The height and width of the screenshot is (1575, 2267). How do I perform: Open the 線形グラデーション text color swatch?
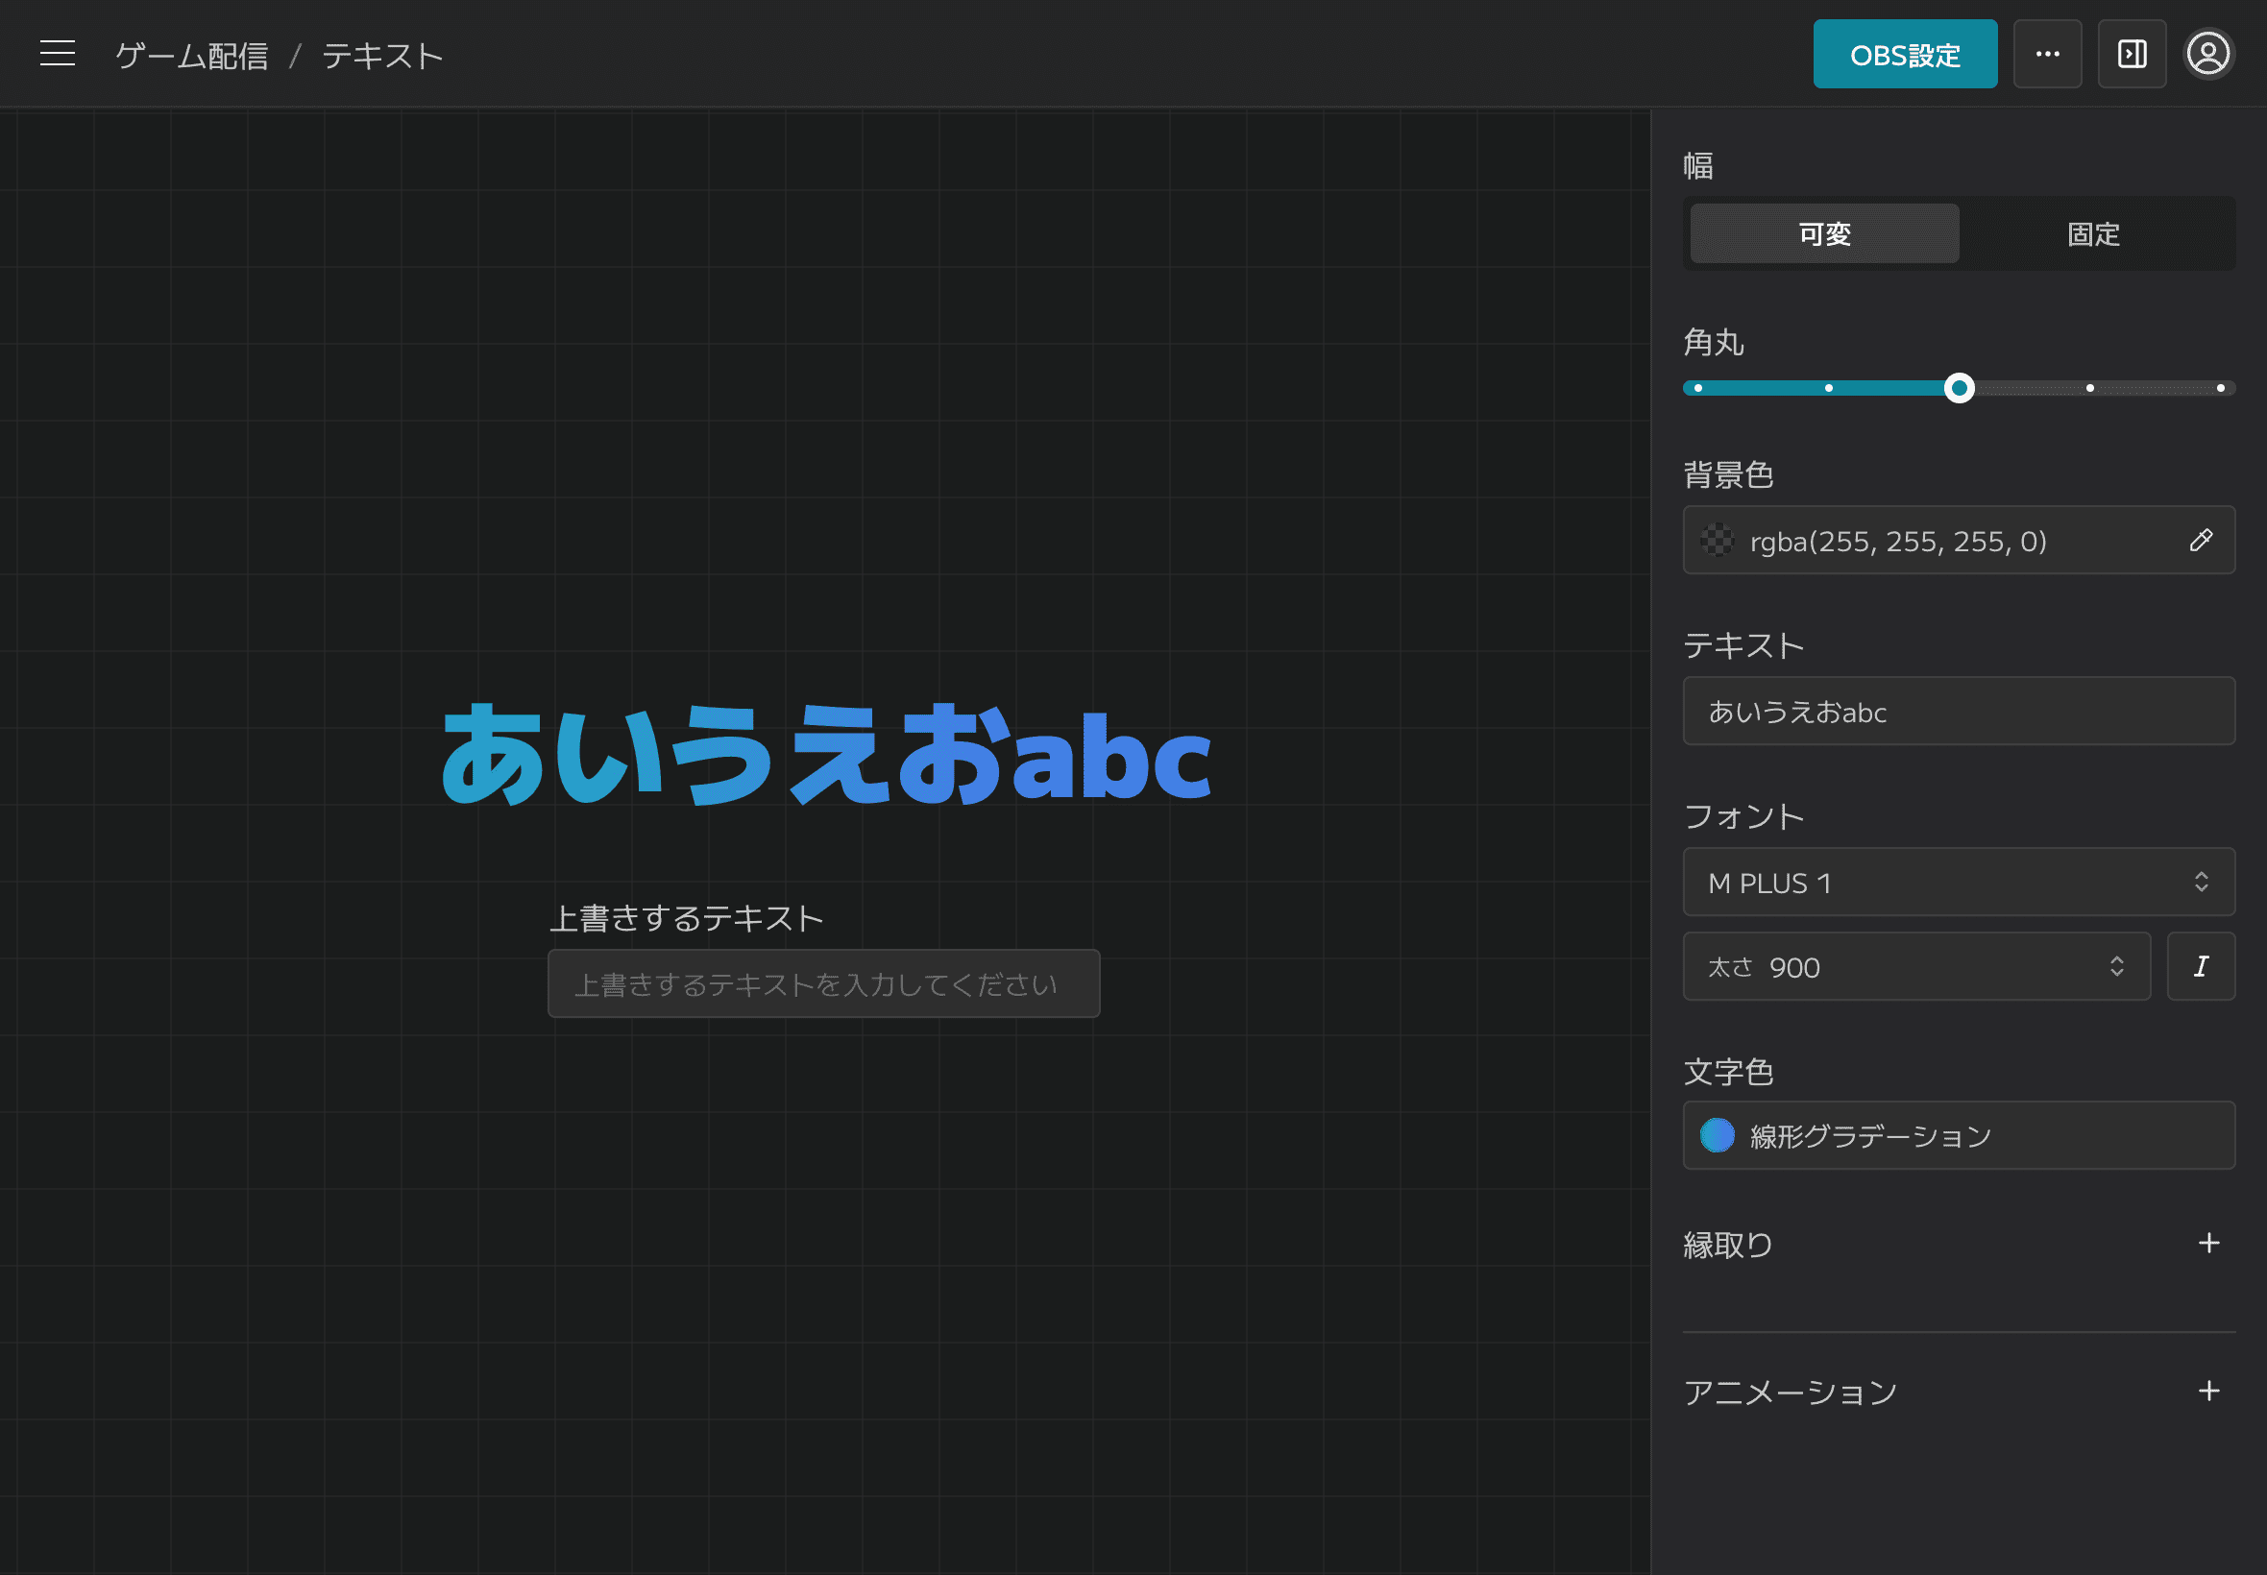(x=1958, y=1135)
